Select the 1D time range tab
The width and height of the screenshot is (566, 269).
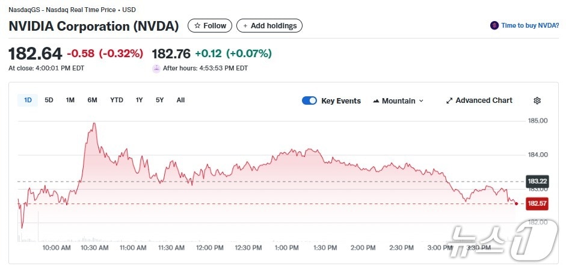pyautogui.click(x=28, y=100)
